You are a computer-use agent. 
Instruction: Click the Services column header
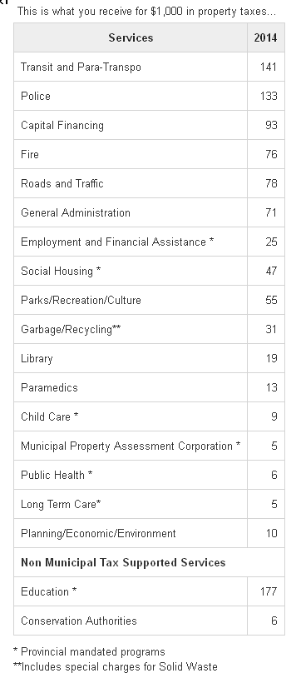[x=131, y=37]
